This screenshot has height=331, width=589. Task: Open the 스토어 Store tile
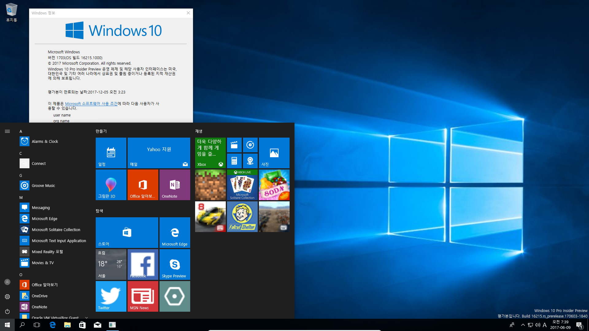[127, 233]
